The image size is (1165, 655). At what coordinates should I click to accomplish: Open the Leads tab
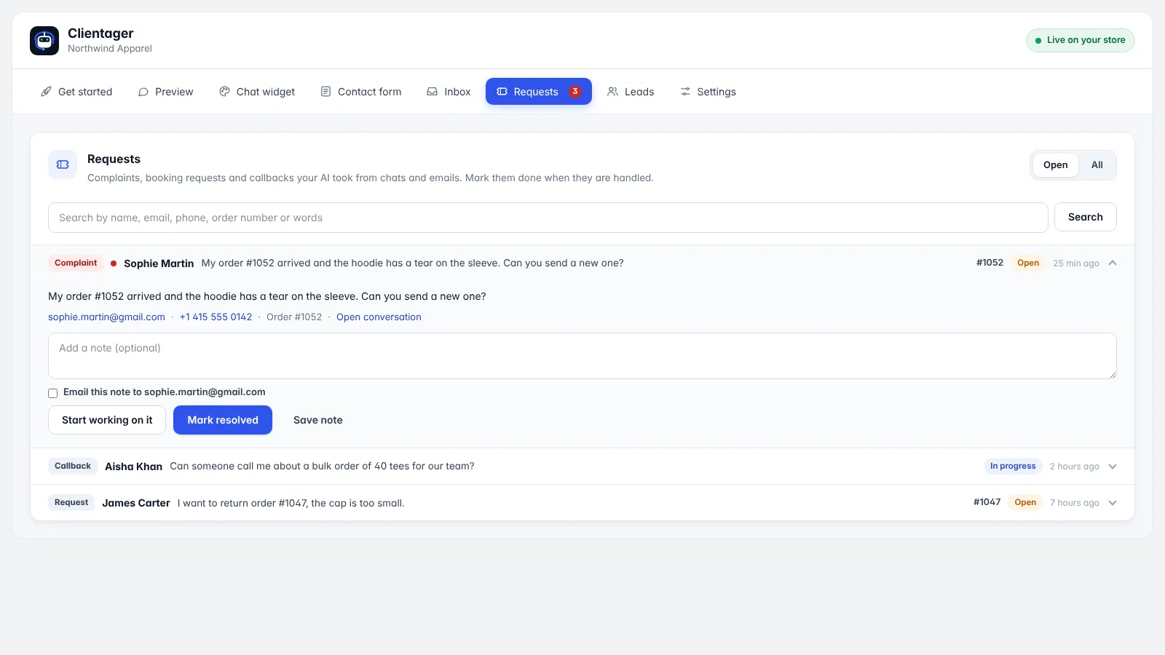631,92
